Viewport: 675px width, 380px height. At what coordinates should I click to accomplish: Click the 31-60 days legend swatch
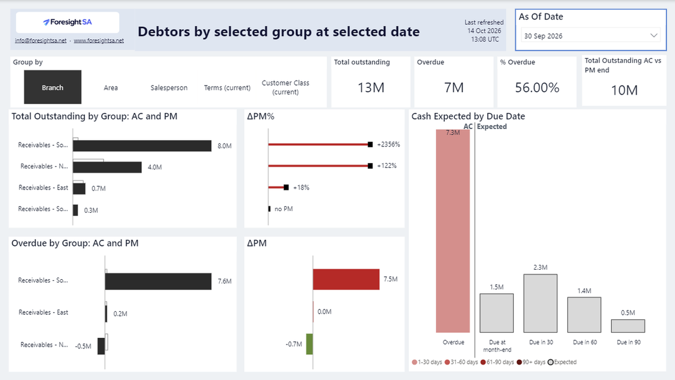(447, 362)
